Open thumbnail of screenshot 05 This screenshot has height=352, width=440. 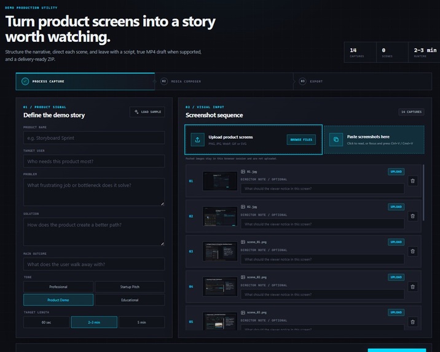tap(220, 321)
